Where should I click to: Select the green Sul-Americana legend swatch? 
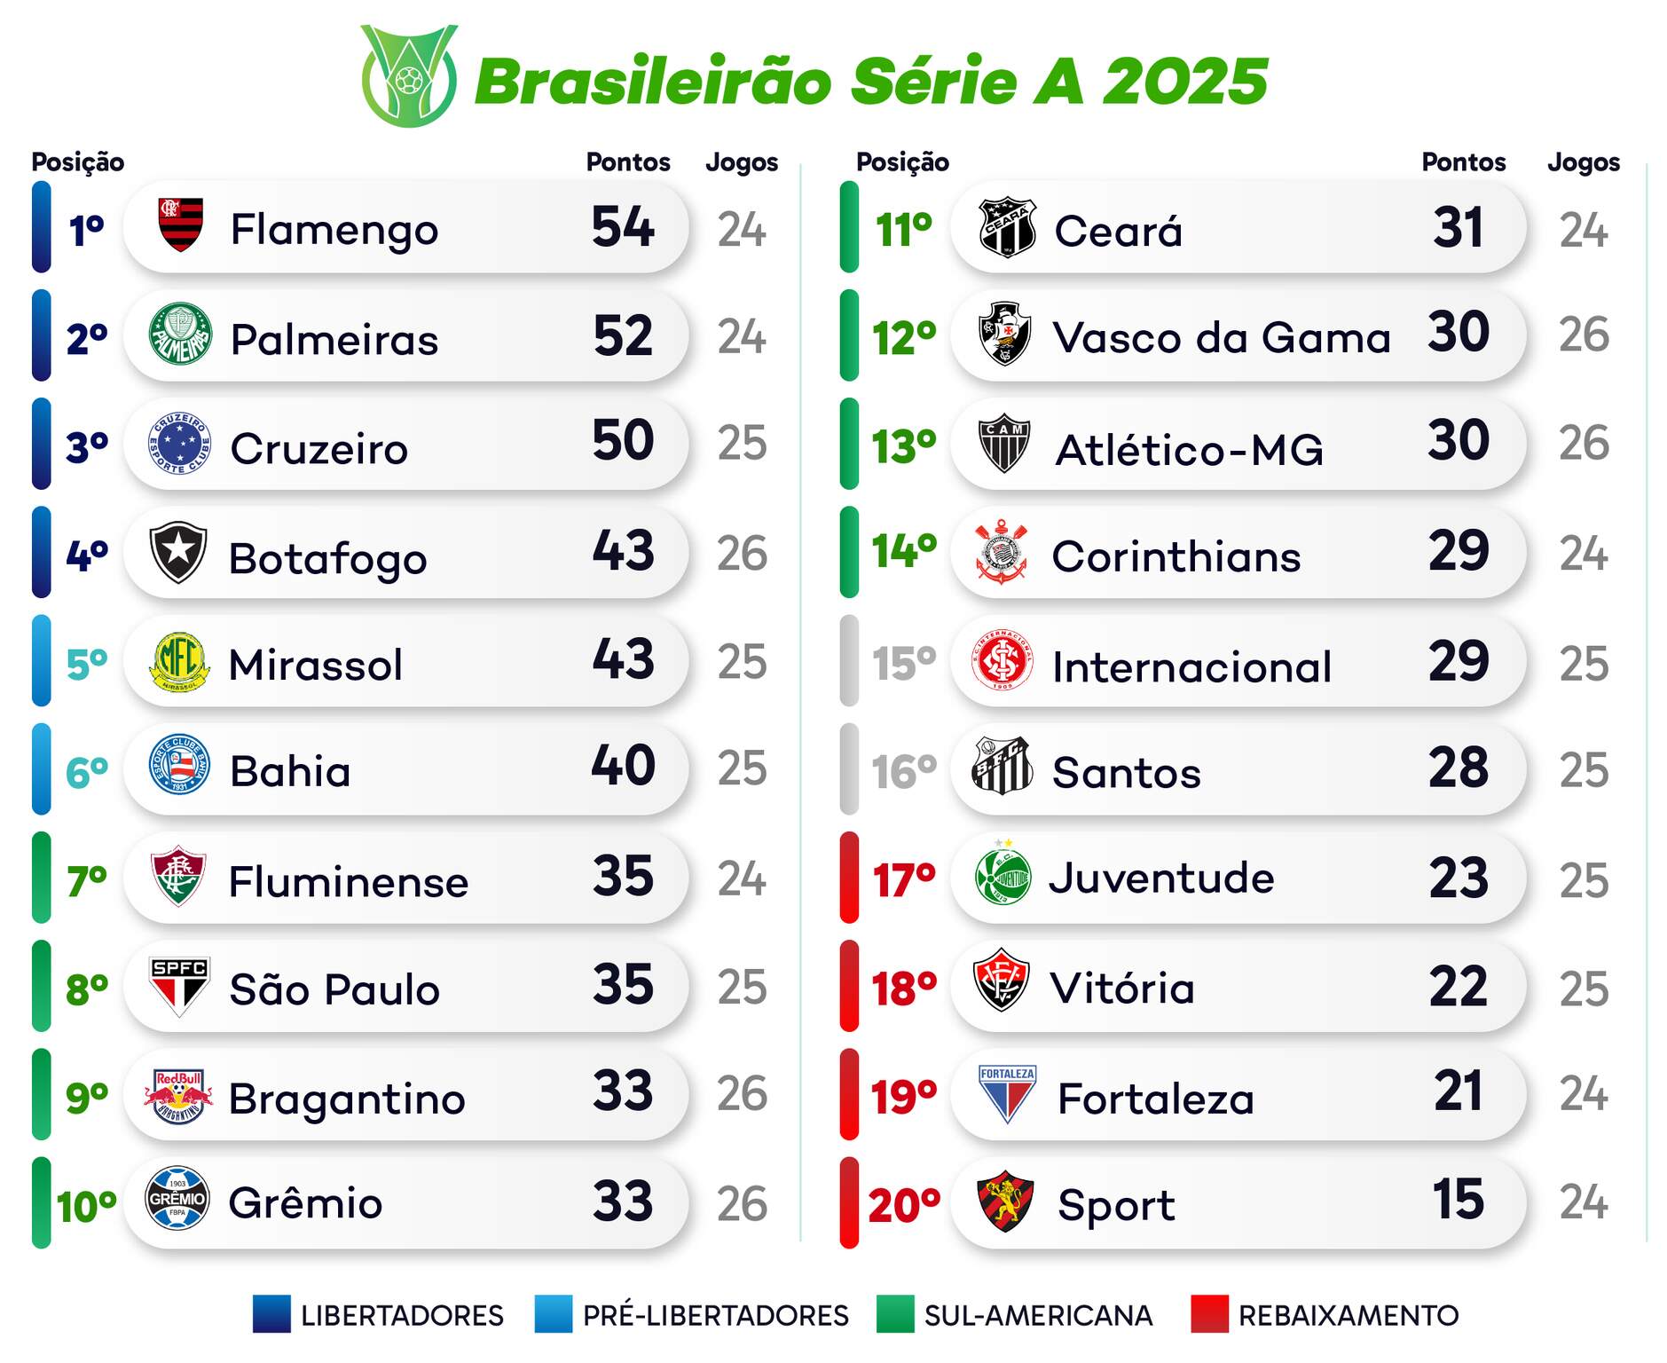click(894, 1314)
